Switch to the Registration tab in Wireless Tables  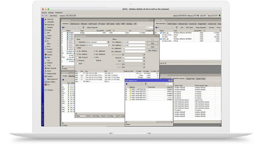(202, 24)
